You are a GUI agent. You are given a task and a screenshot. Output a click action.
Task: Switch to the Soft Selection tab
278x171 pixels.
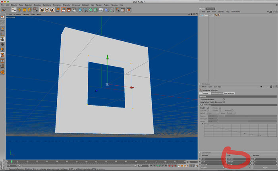pos(229,93)
